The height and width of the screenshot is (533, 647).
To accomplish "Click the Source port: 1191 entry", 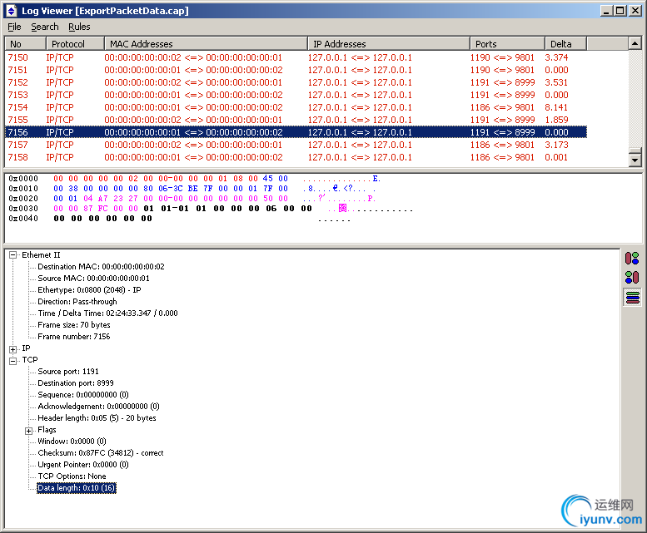I will click(x=68, y=372).
